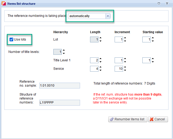The image size is (173, 139).
Task: Increase Title Level 1 starting value
Action: point(153,59)
